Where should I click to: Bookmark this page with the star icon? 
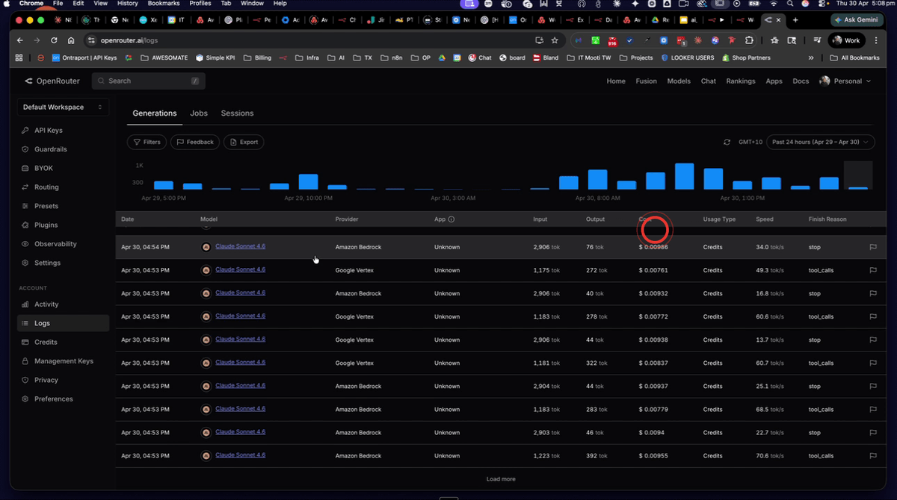[x=555, y=40]
